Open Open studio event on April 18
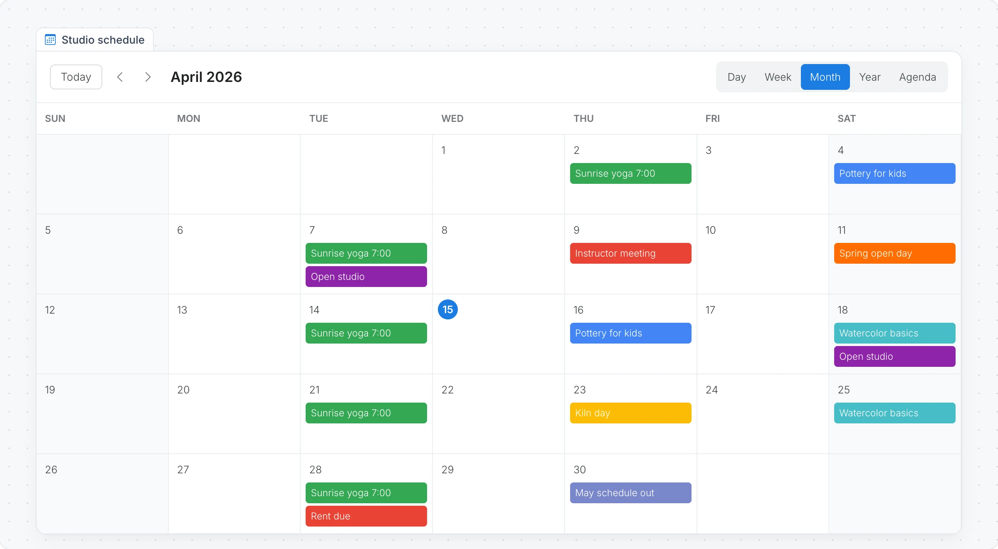 pyautogui.click(x=894, y=356)
